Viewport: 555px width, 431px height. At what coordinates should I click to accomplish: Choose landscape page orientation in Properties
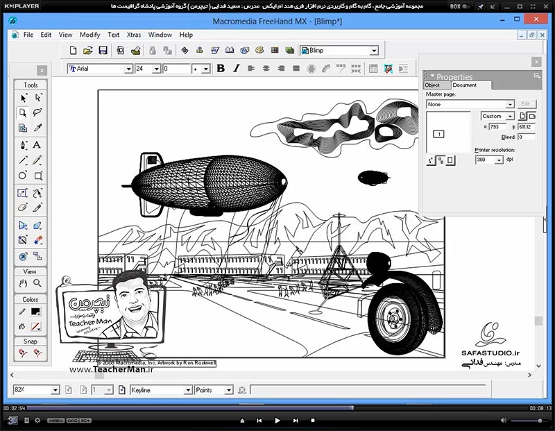pos(532,116)
